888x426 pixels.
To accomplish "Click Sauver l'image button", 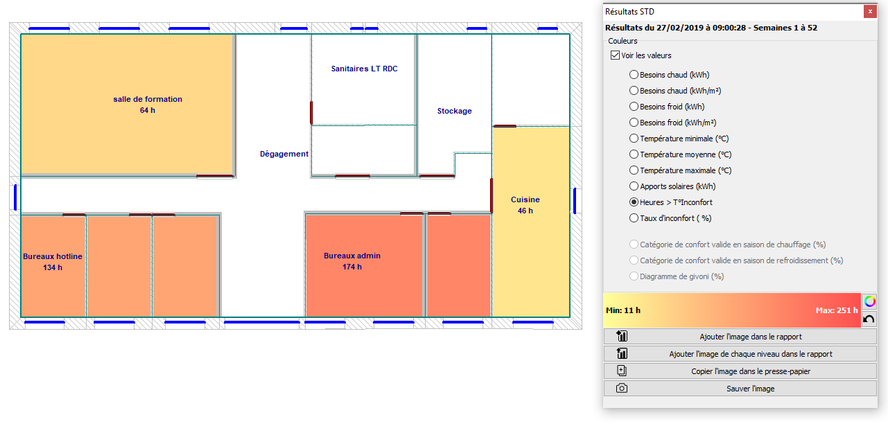I will 740,389.
